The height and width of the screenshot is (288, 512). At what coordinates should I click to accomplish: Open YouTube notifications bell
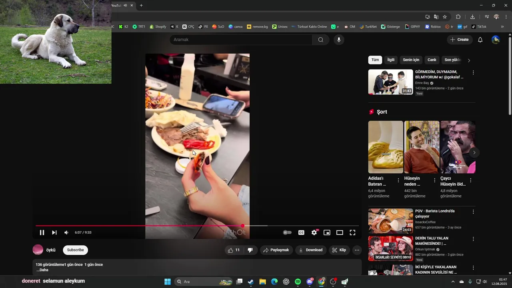(480, 40)
